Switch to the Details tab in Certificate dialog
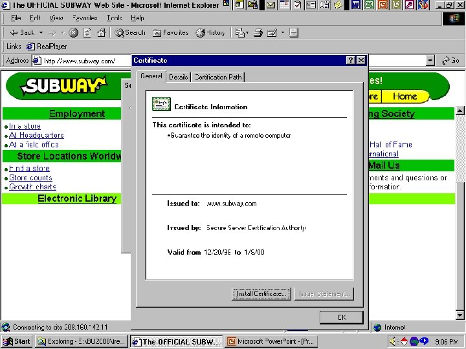 point(179,77)
